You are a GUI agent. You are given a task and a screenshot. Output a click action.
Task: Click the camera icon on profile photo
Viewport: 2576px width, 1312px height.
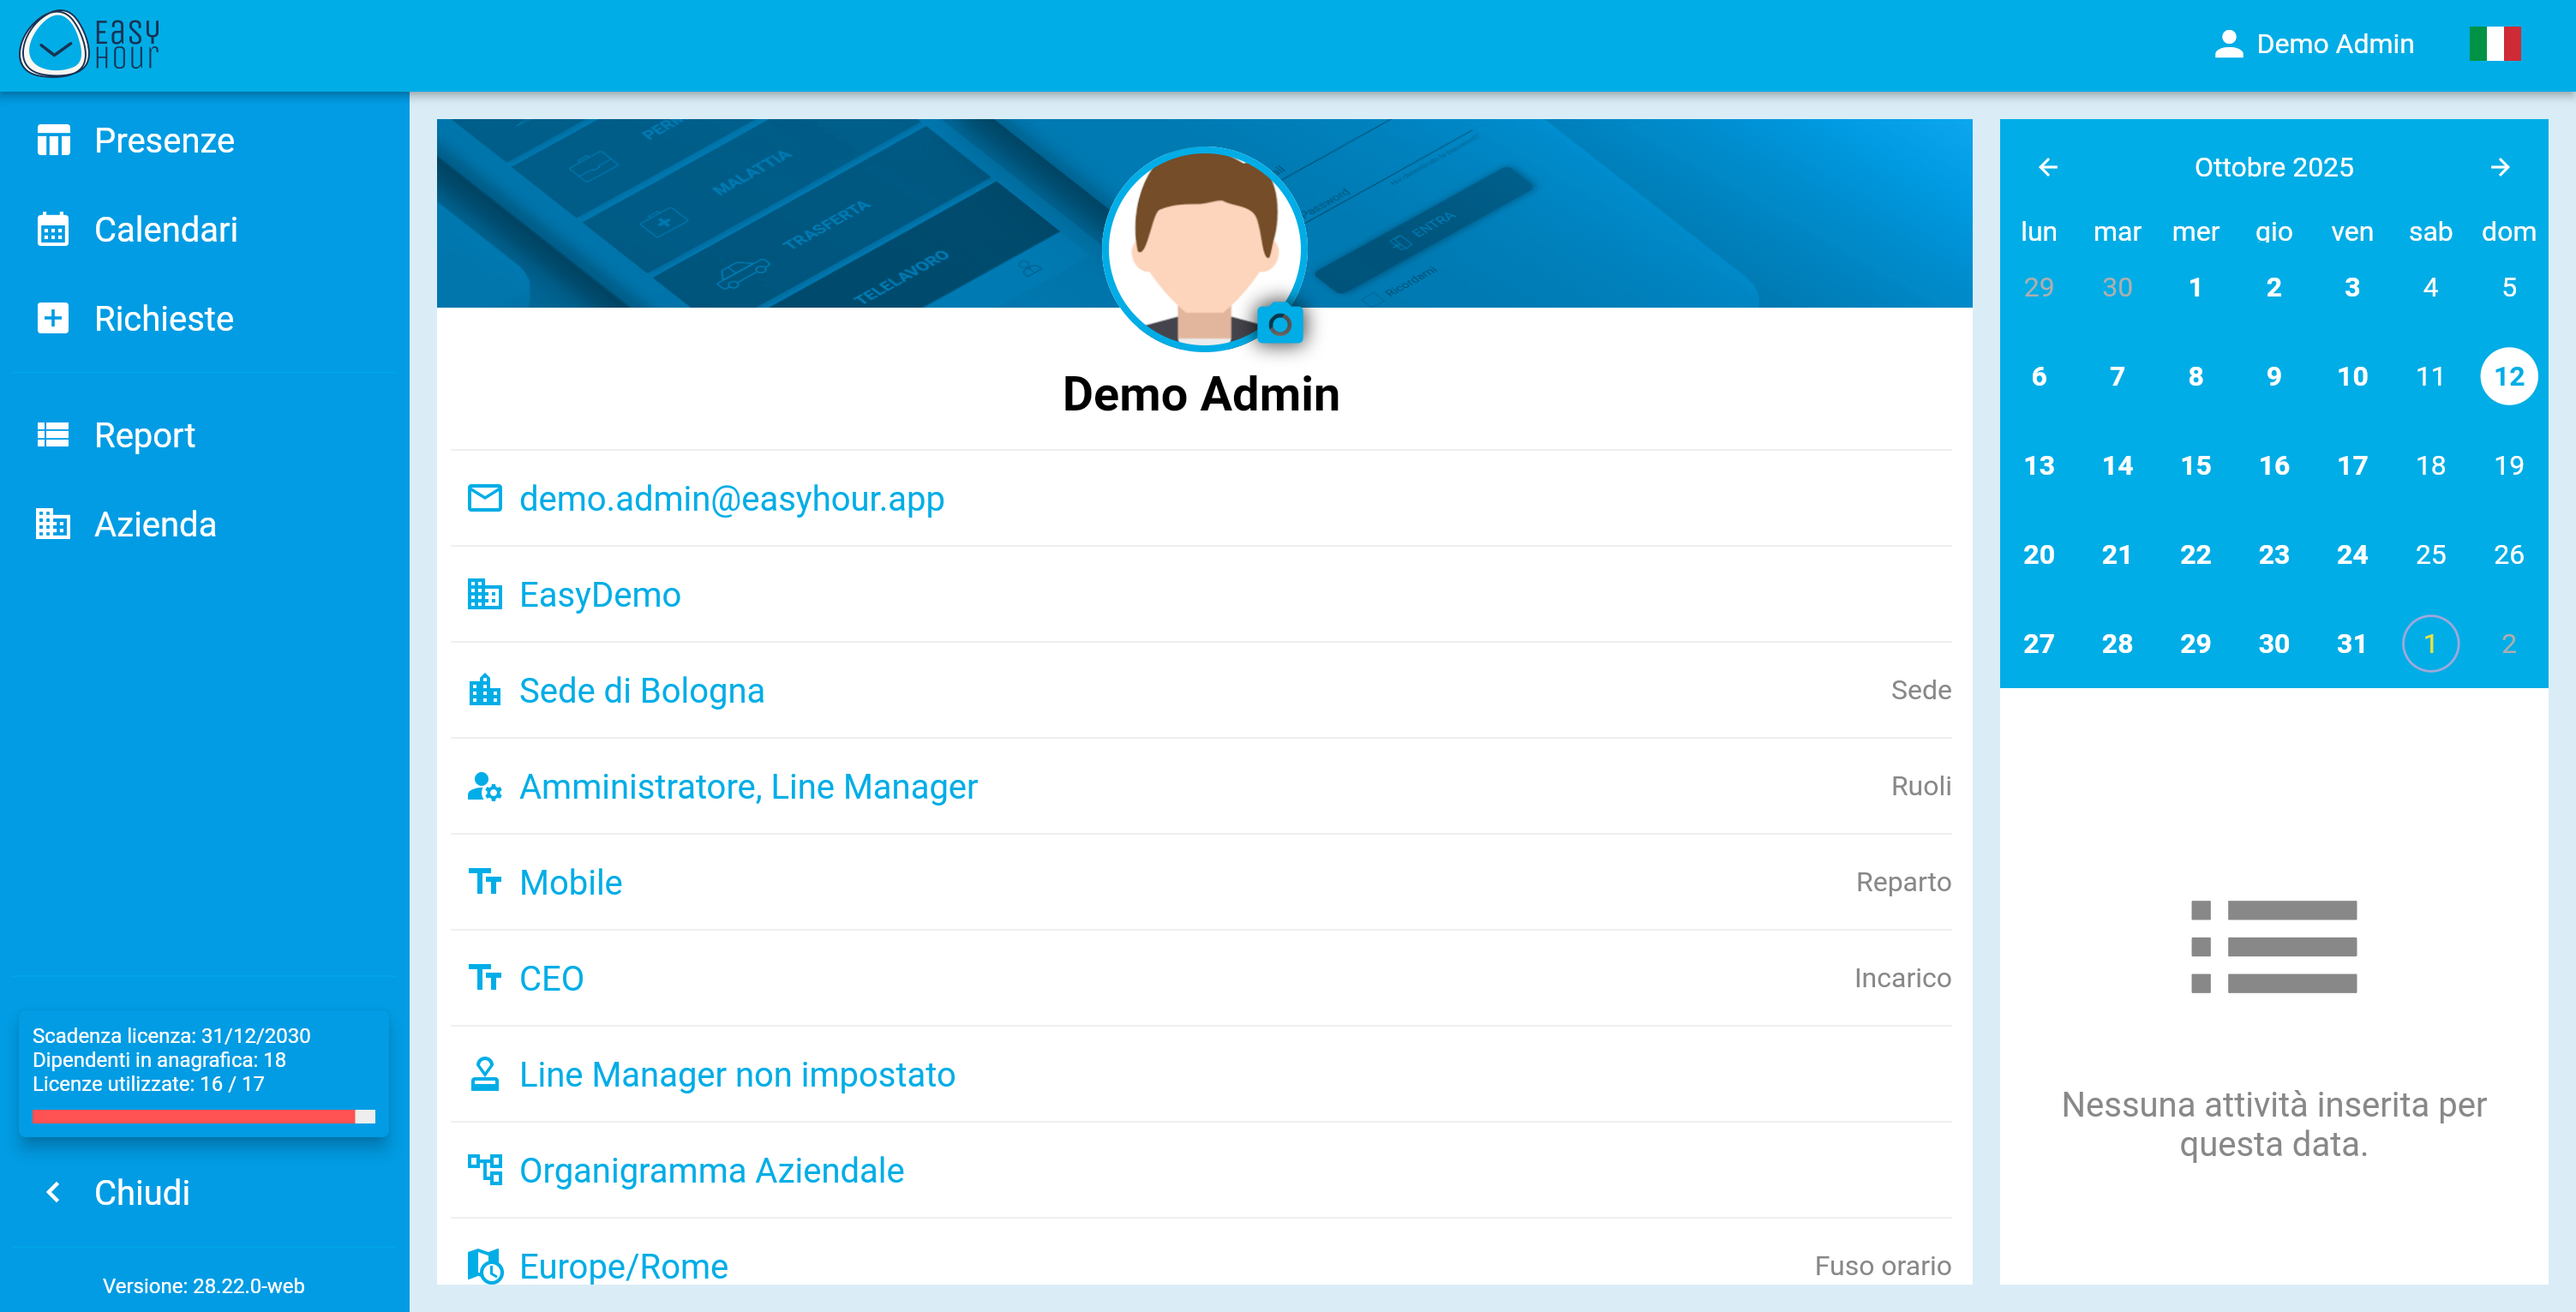1279,325
